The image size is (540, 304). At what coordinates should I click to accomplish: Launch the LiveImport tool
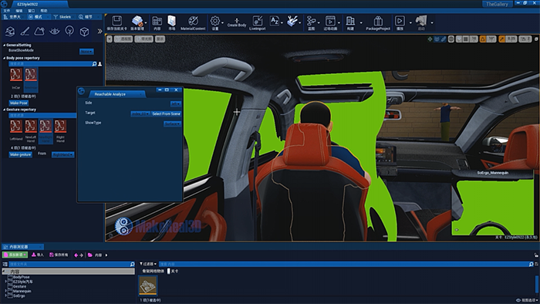[x=257, y=22]
